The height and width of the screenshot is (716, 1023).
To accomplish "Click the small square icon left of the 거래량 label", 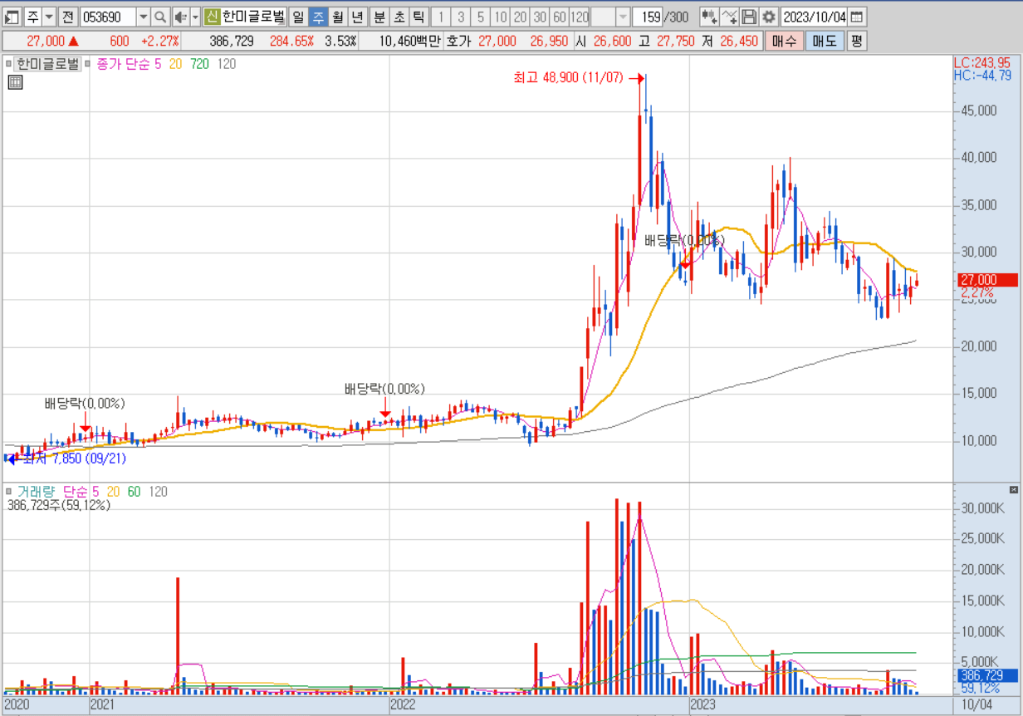I will tap(10, 492).
